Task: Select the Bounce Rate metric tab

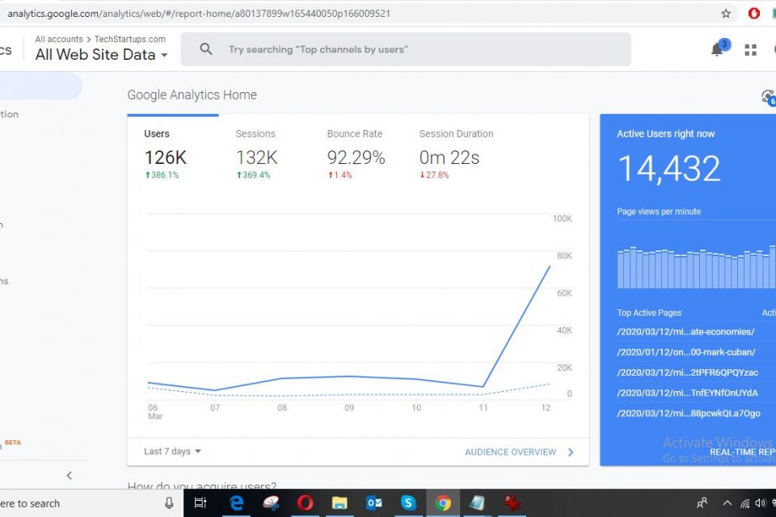Action: pyautogui.click(x=354, y=134)
